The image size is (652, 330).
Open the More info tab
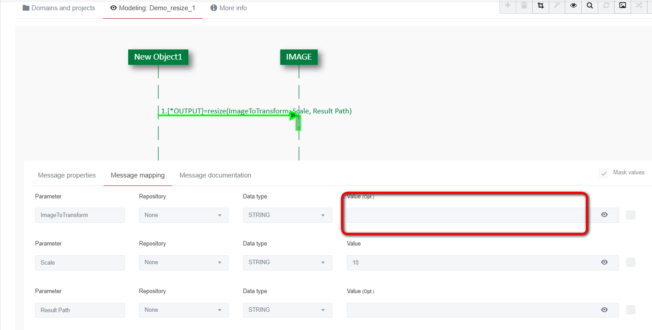[228, 8]
